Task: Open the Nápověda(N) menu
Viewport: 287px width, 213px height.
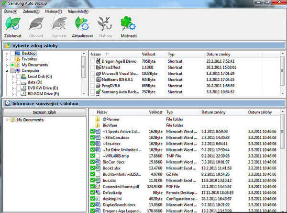Action: point(78,11)
